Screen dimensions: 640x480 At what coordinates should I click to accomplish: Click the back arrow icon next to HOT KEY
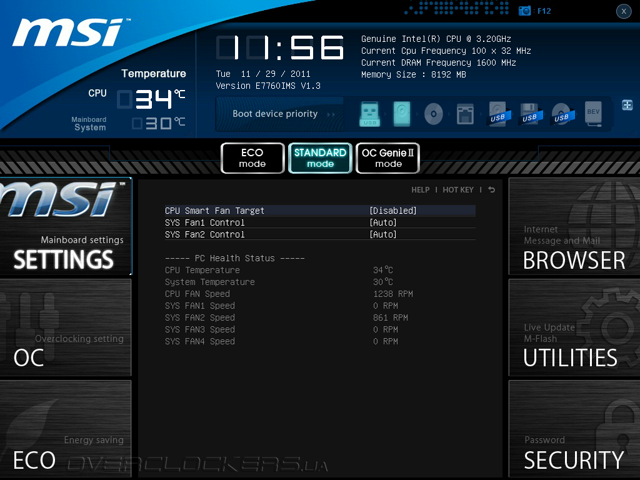pos(491,190)
